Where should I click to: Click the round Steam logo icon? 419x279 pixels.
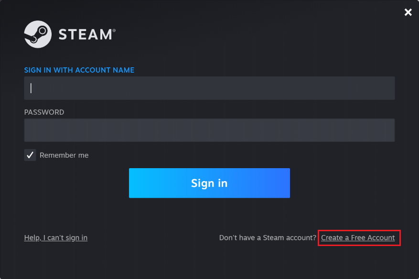[38, 34]
